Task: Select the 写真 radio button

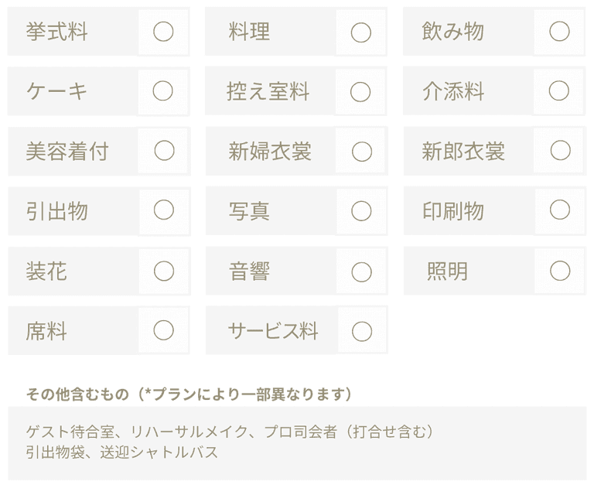Action: coord(361,211)
